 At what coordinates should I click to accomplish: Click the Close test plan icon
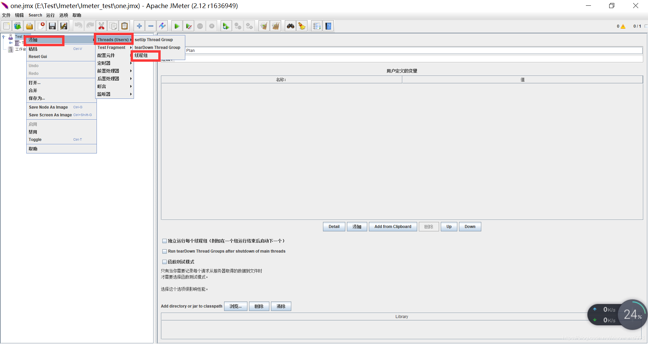click(x=41, y=26)
